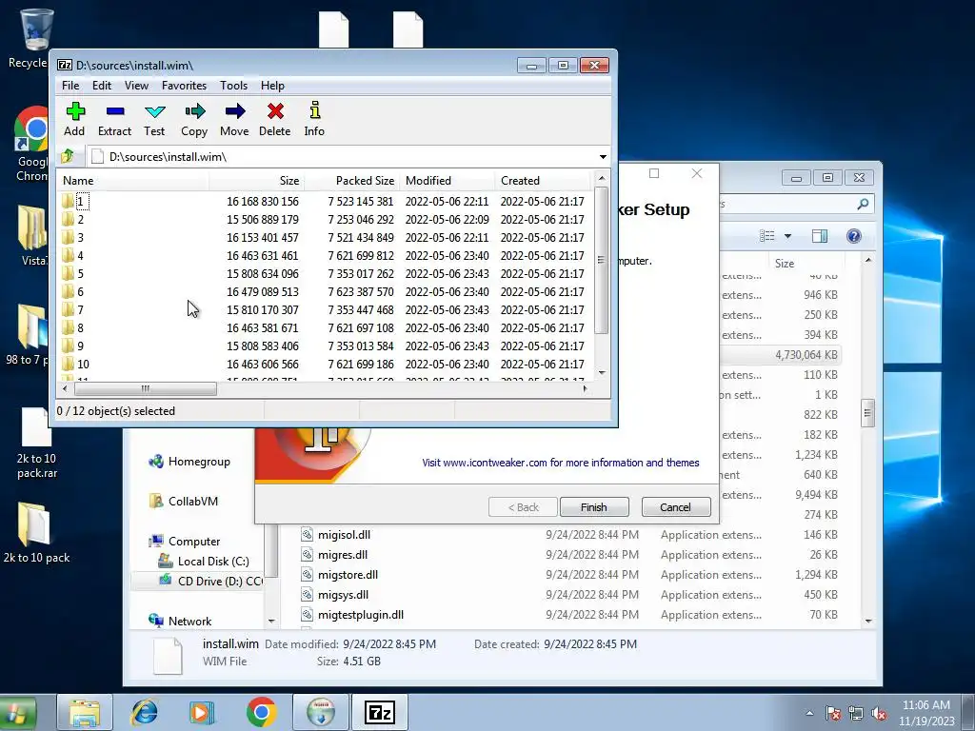Viewport: 975px width, 731px height.
Task: Switch to 7-Zip taskbar button
Action: pyautogui.click(x=379, y=712)
